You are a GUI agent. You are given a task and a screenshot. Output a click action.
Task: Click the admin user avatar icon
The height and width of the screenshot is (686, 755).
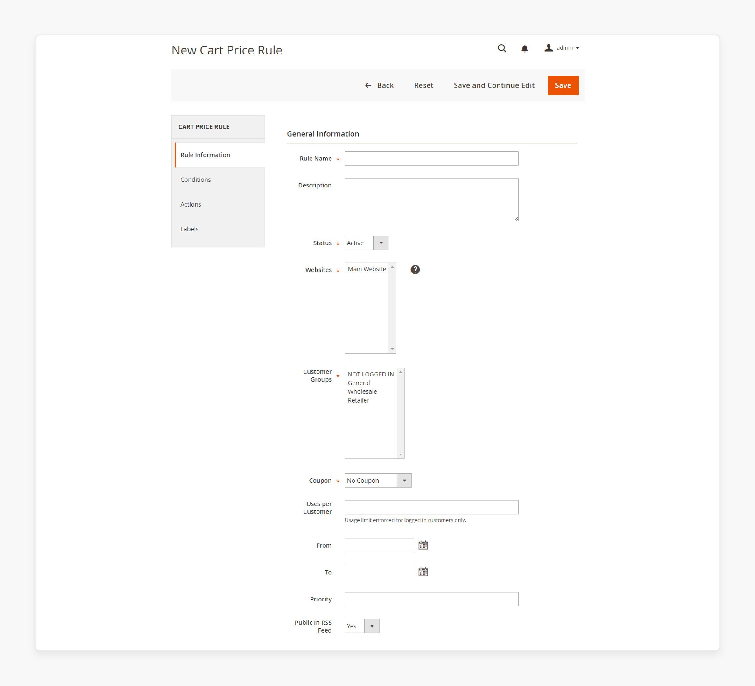[548, 48]
